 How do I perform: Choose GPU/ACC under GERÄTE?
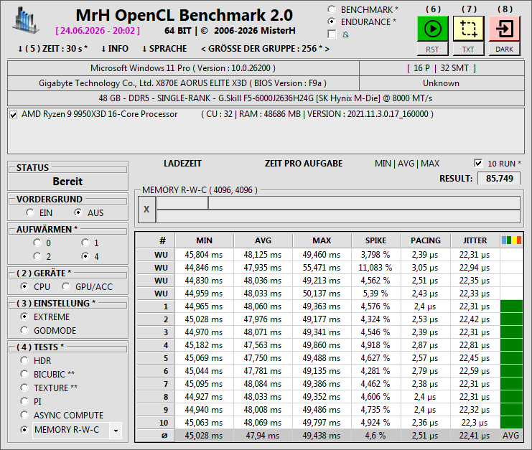click(66, 286)
